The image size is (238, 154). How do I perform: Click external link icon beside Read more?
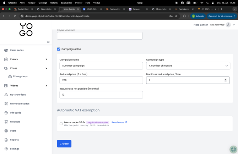(126, 122)
